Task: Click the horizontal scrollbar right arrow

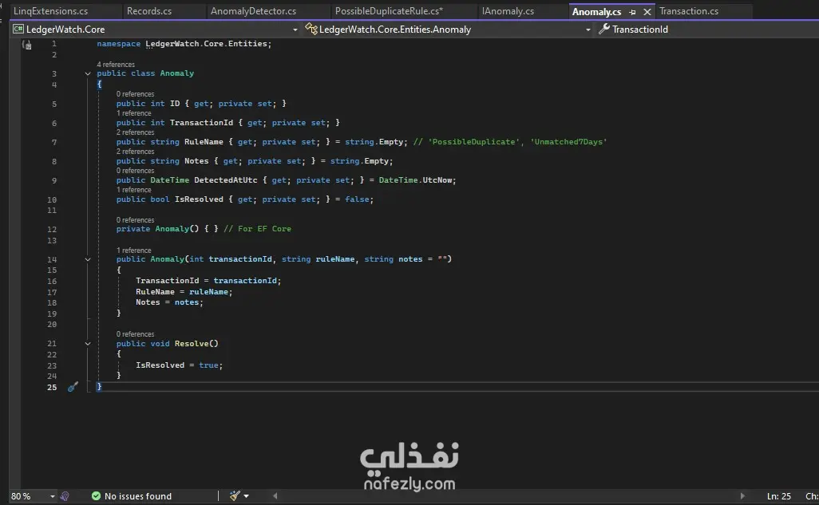Action: [x=742, y=496]
